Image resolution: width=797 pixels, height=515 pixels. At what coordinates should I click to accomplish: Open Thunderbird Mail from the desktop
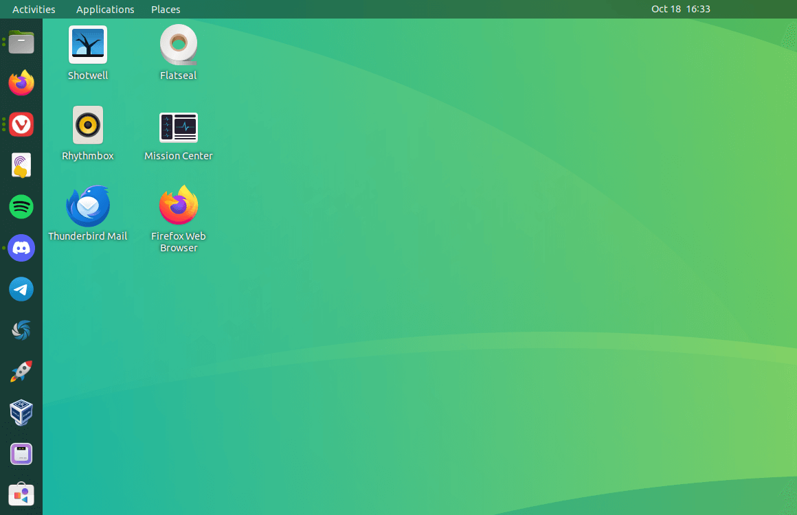tap(87, 205)
